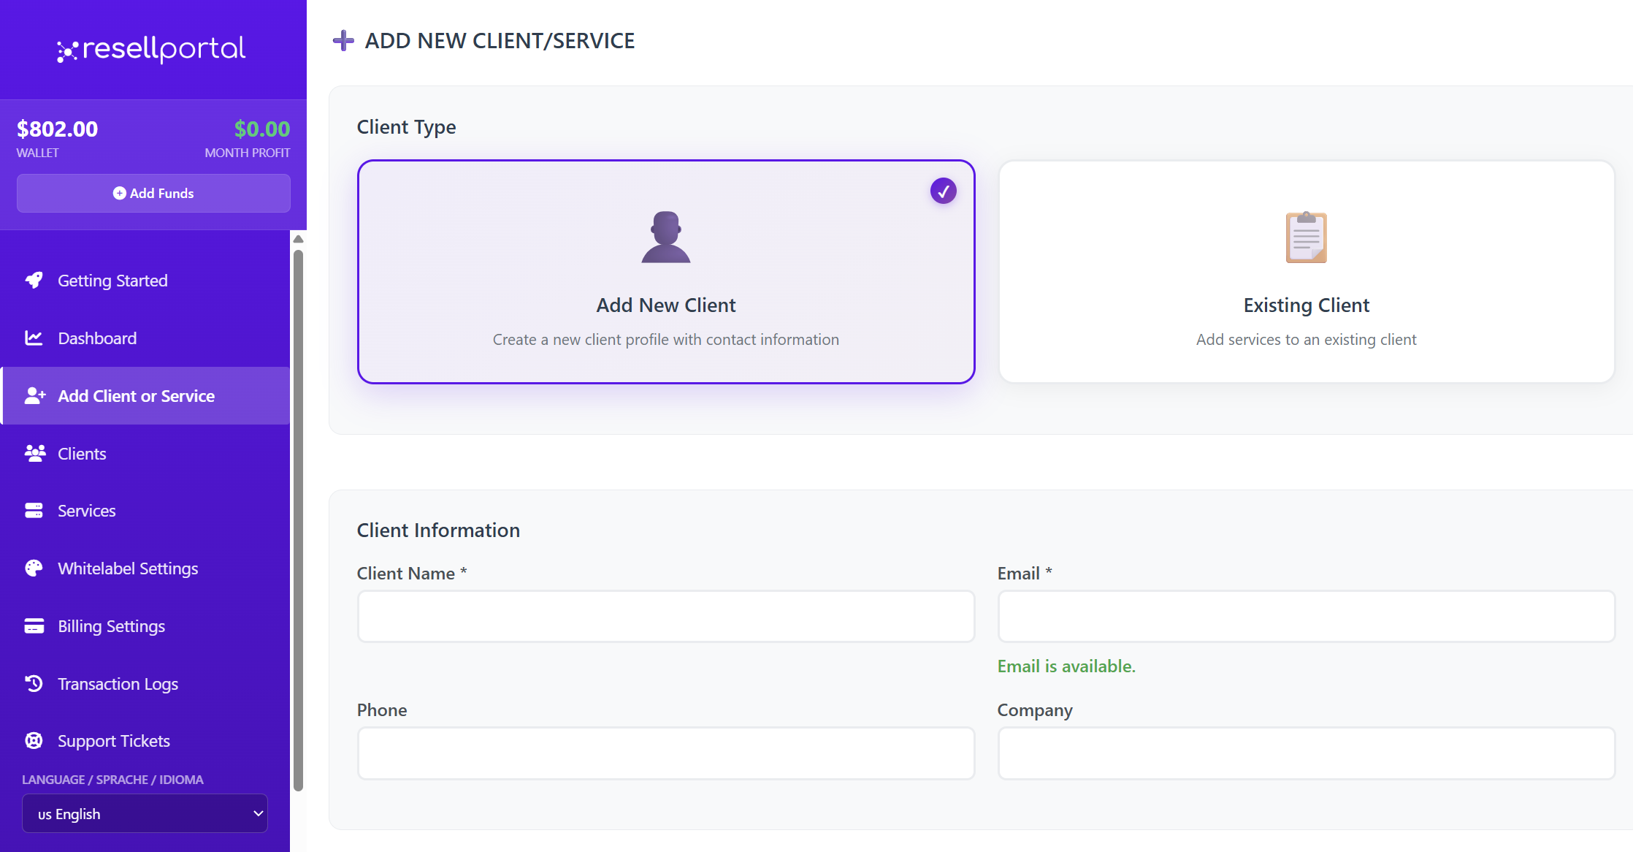Open the Transaction Logs menu item
The image size is (1633, 852).
[x=118, y=684]
